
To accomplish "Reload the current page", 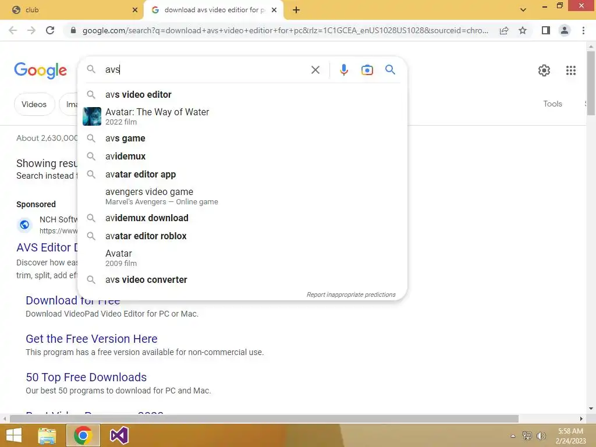I will tap(50, 30).
